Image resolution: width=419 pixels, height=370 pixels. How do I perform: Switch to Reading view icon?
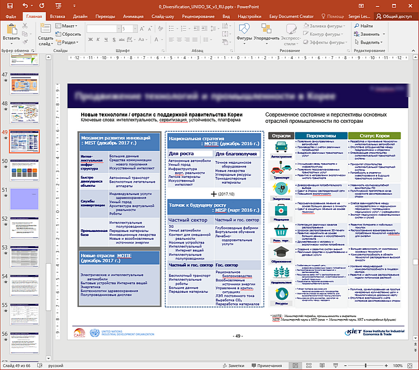322,366
